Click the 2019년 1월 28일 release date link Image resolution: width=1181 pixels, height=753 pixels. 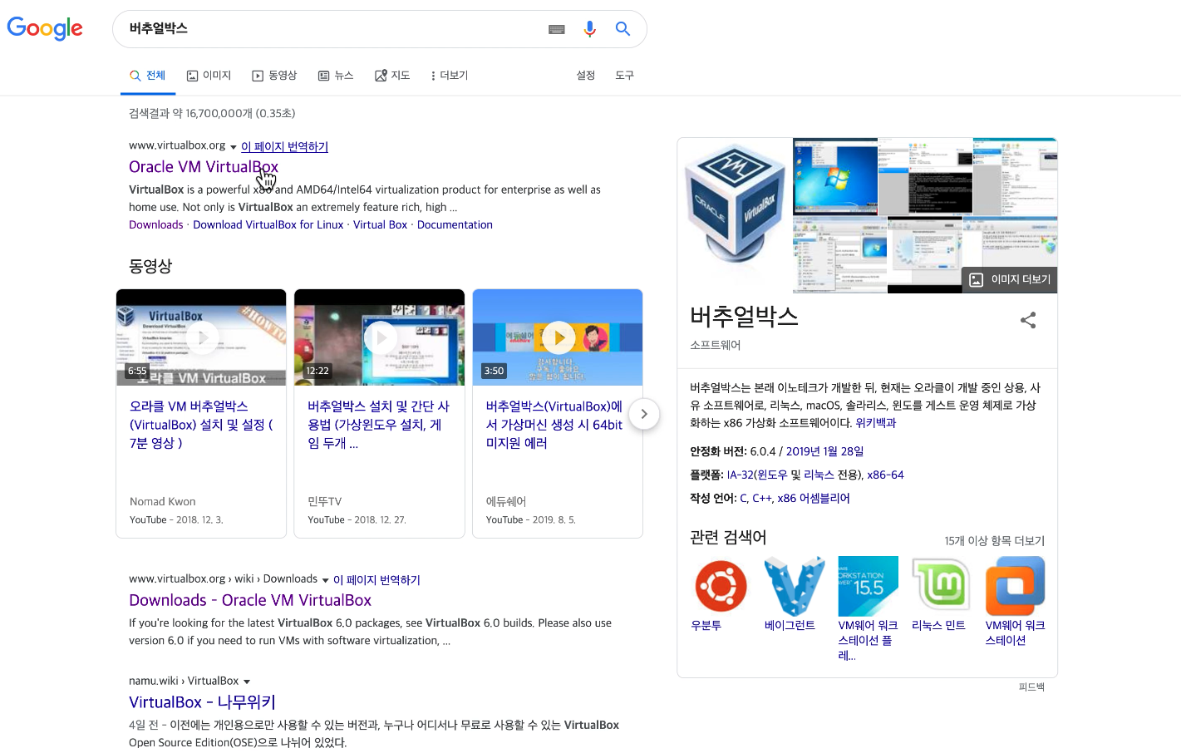824,451
